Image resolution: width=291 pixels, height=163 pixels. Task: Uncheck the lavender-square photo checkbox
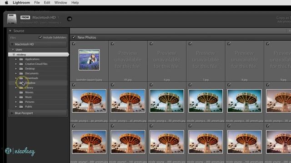74,43
